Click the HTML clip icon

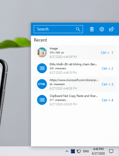click(42, 84)
